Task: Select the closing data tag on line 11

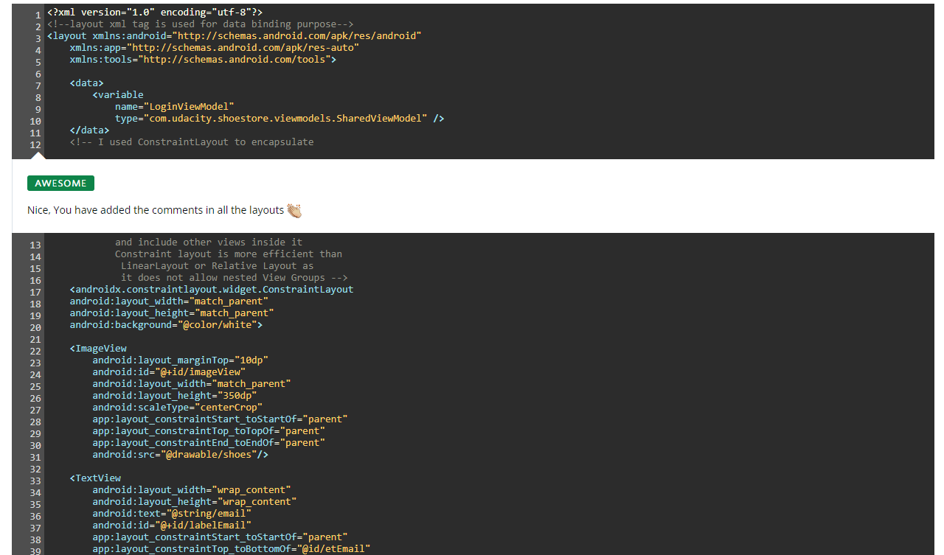Action: (88, 130)
